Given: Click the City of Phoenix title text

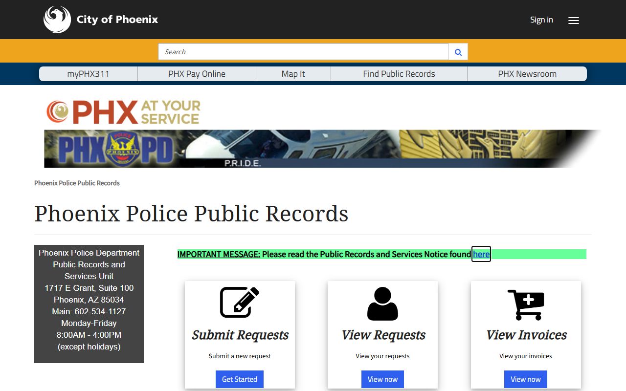Looking at the screenshot, I should pos(117,20).
